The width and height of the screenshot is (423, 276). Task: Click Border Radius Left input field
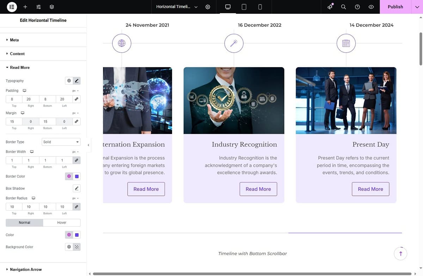click(64, 207)
